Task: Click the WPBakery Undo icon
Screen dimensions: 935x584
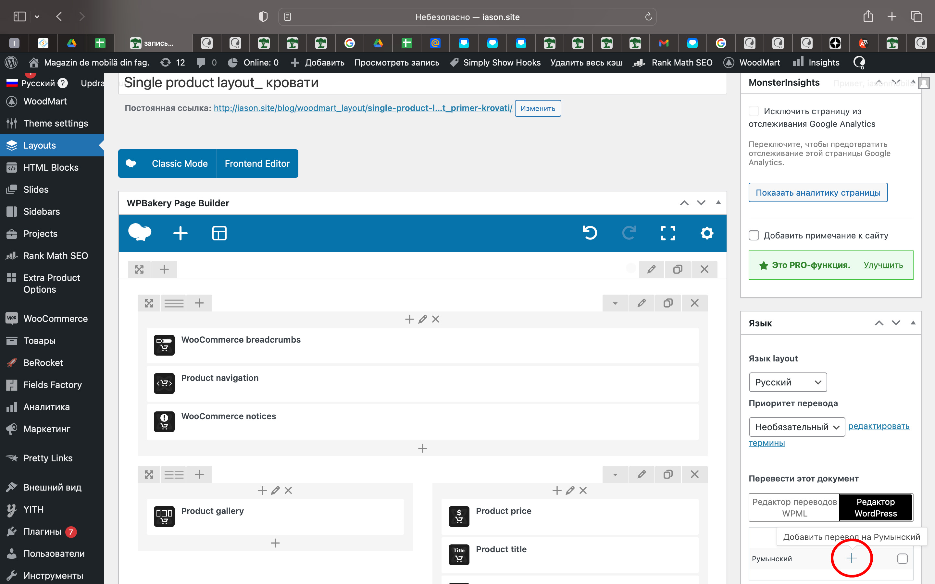Action: click(x=590, y=233)
